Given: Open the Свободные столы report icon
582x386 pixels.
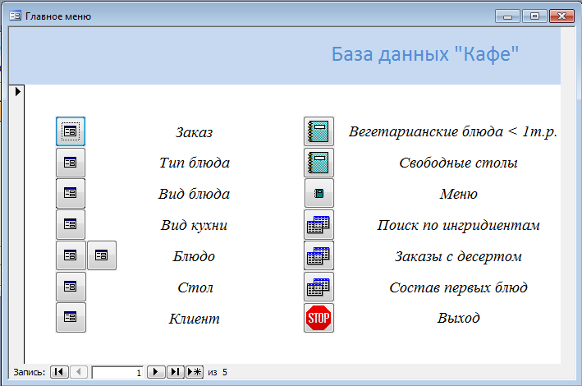Looking at the screenshot, I should [x=318, y=163].
